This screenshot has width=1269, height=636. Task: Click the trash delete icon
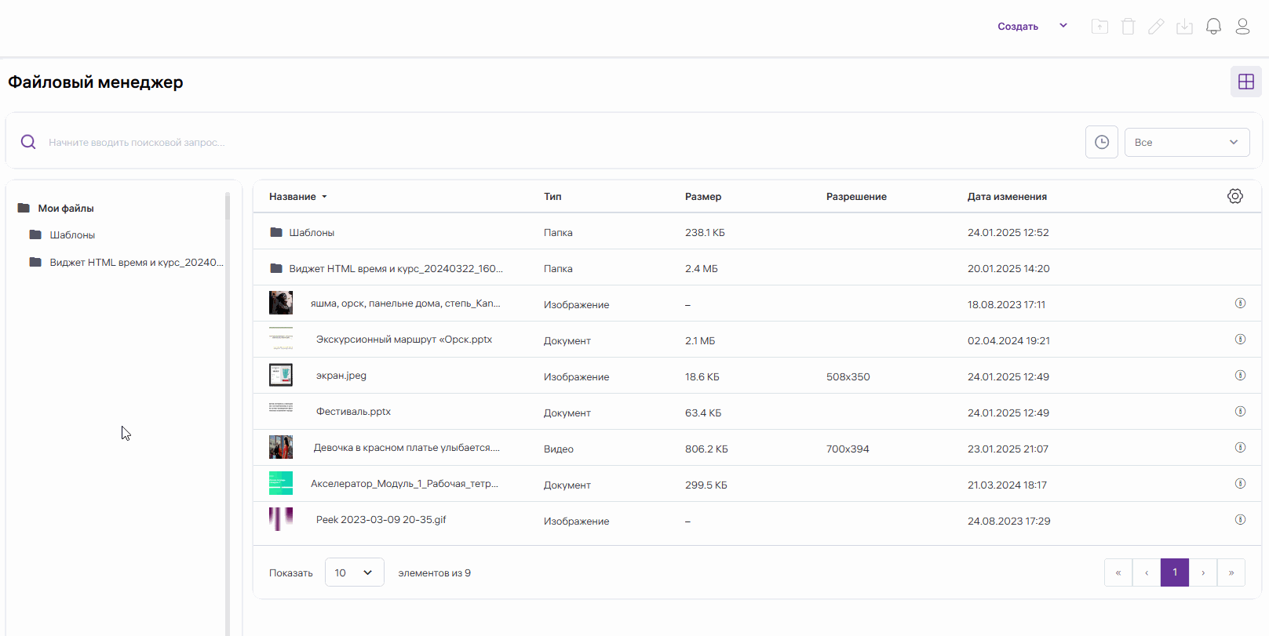coord(1128,27)
